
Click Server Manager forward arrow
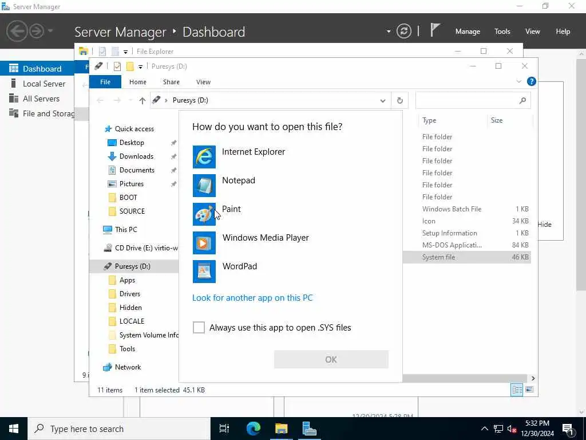37,31
